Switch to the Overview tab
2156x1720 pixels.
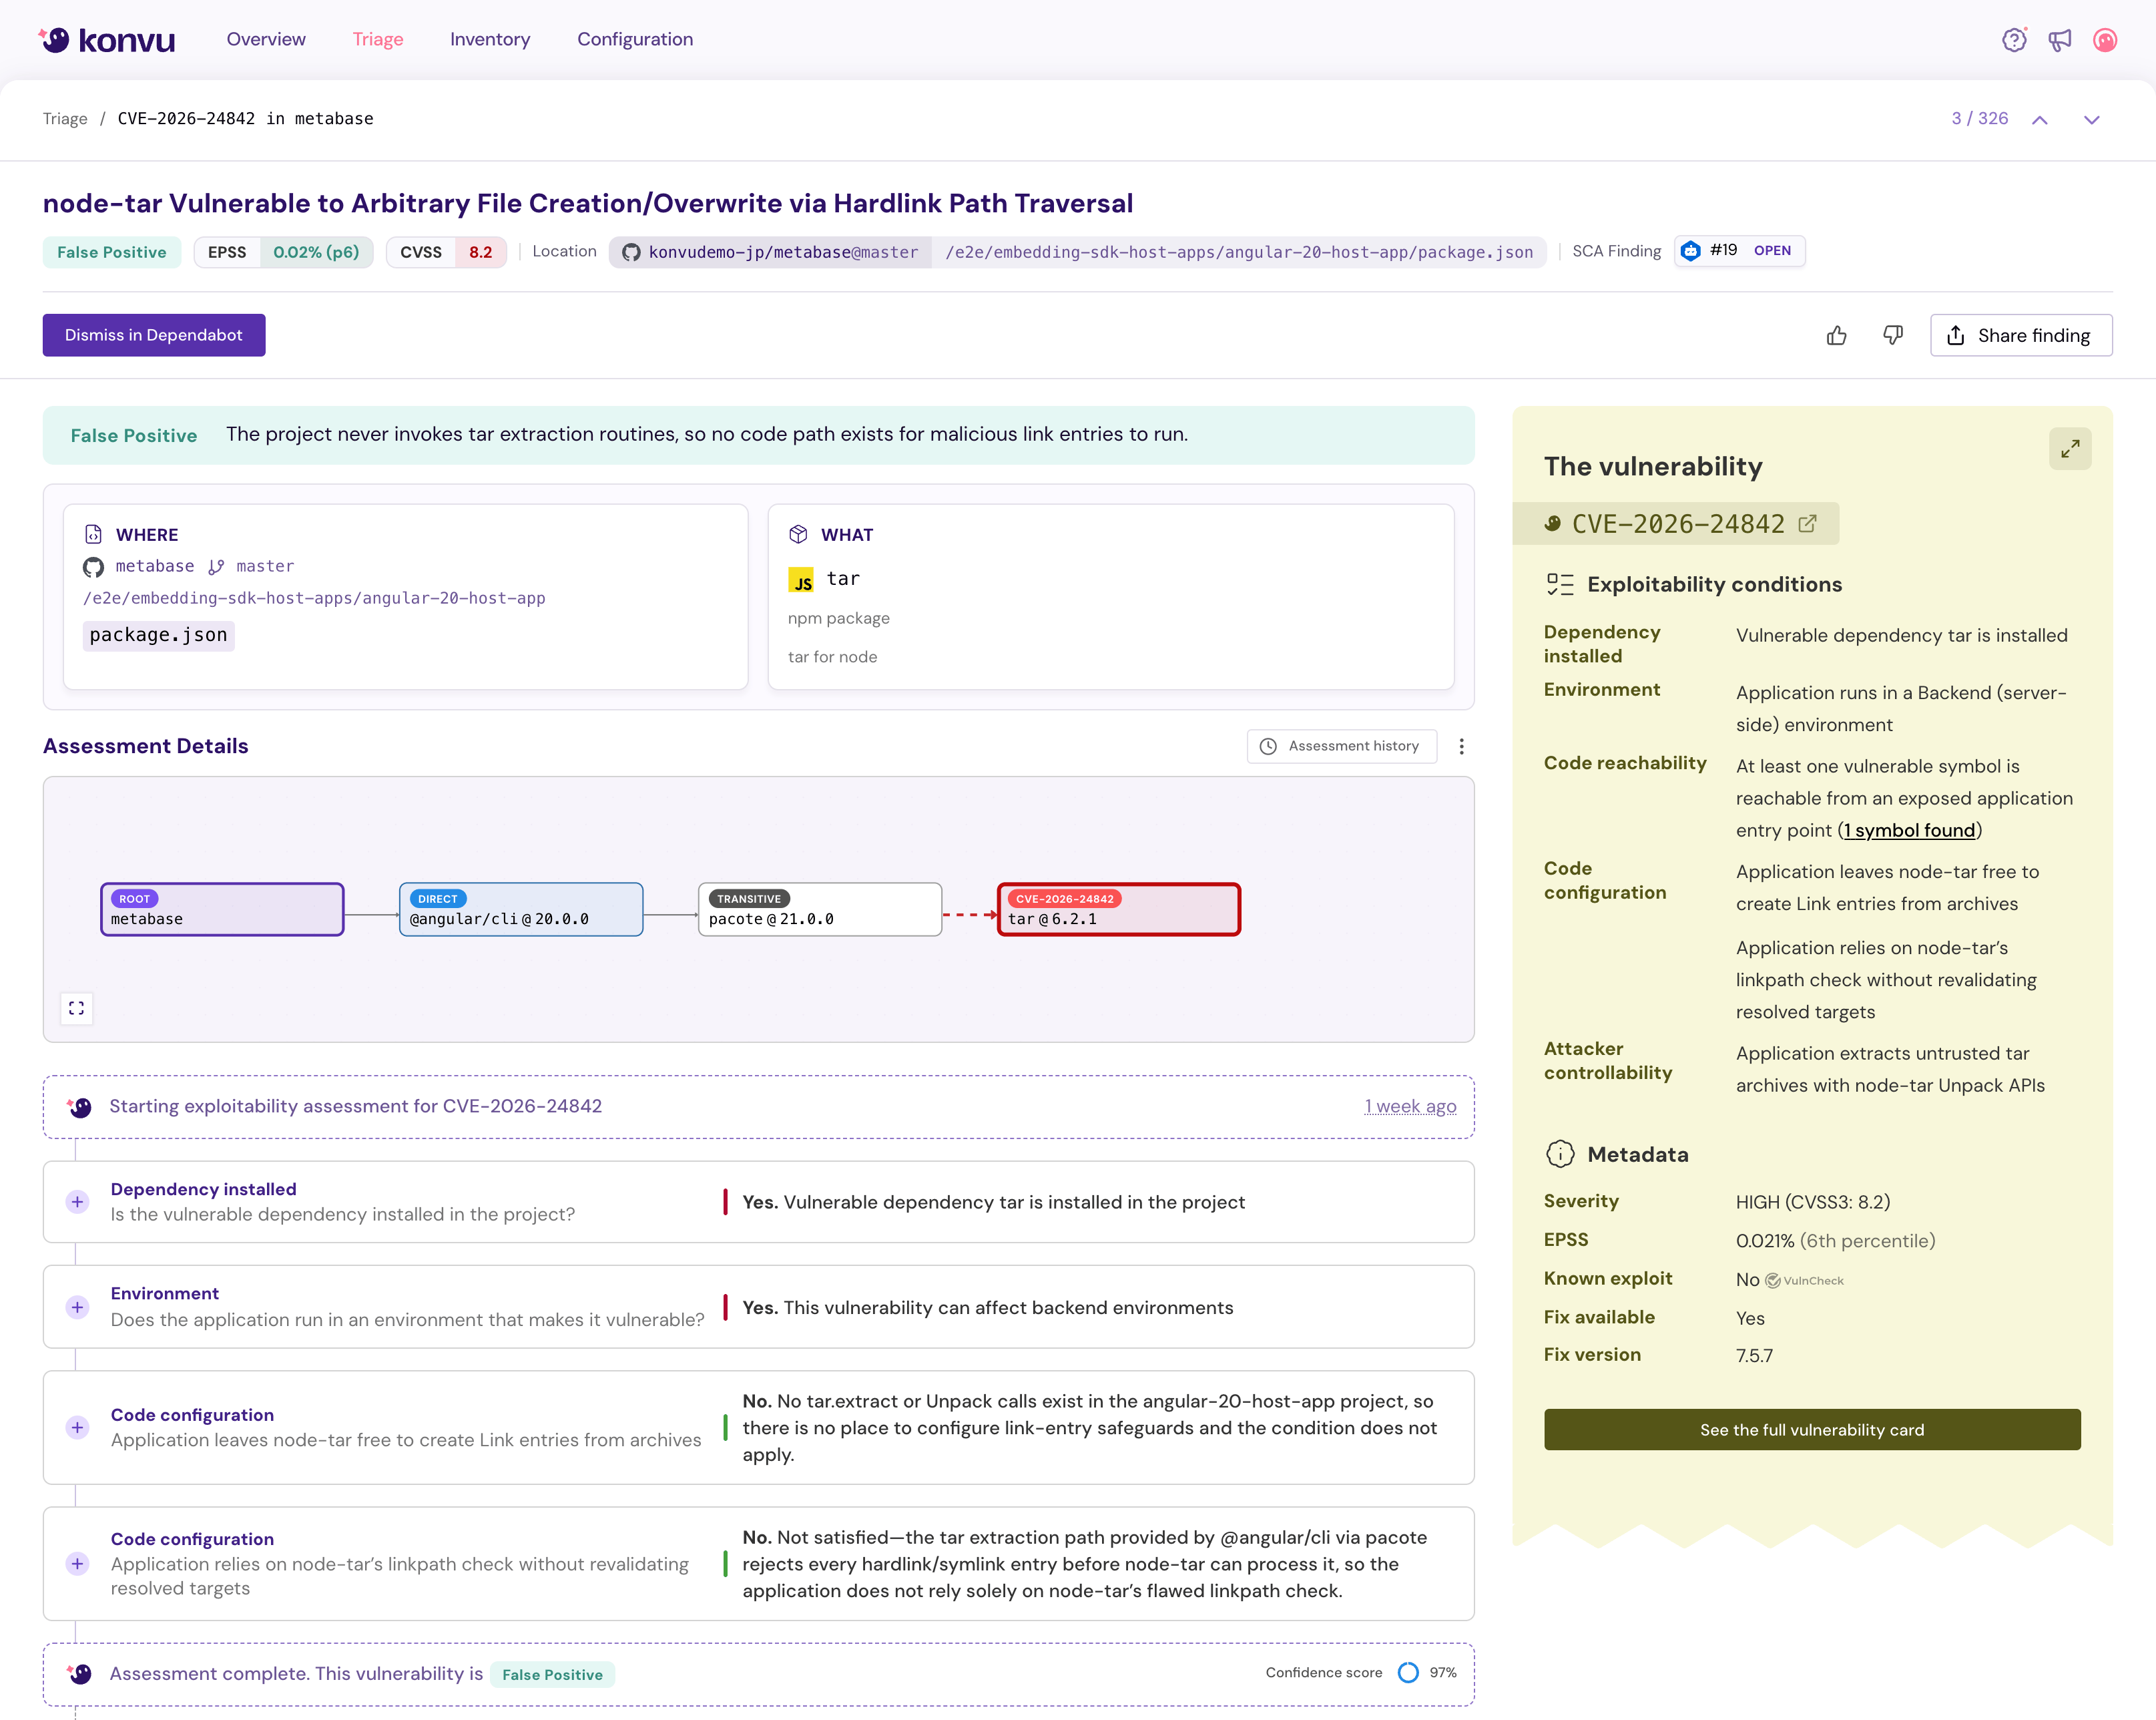[266, 39]
